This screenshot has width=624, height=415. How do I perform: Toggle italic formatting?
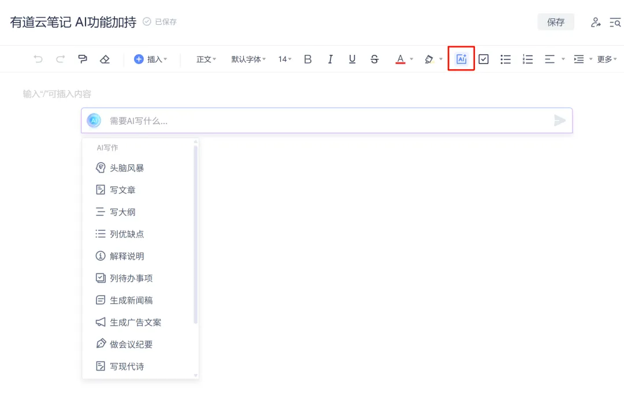coord(330,59)
